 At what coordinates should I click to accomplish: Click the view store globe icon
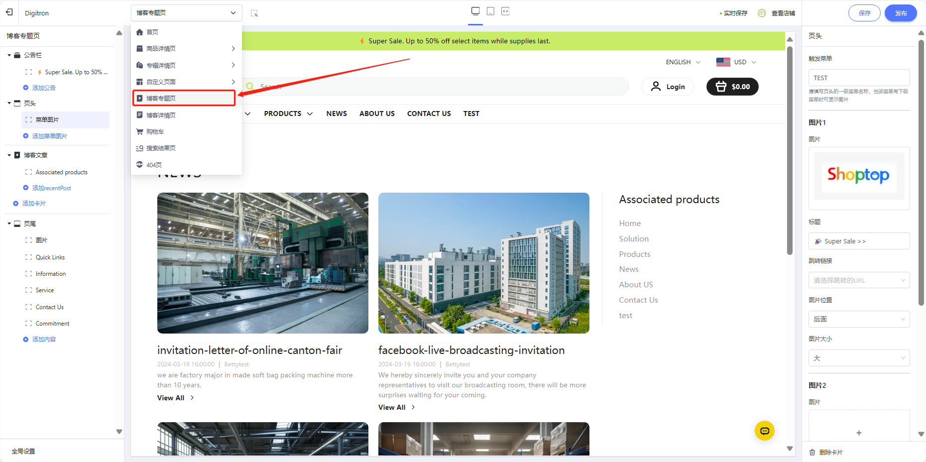pos(762,13)
